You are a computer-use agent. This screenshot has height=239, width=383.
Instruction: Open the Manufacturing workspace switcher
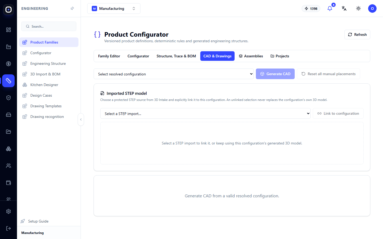tap(114, 8)
